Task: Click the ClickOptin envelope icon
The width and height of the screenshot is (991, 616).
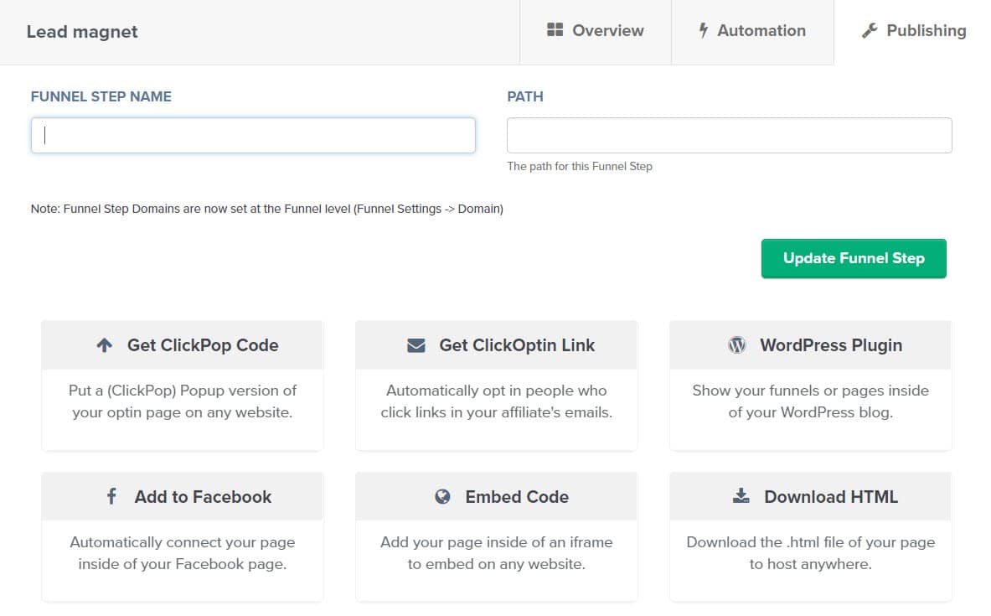Action: pyautogui.click(x=415, y=345)
